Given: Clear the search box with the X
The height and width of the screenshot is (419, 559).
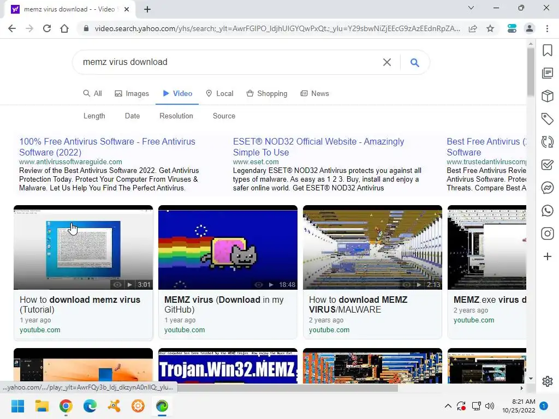Looking at the screenshot, I should coord(387,62).
